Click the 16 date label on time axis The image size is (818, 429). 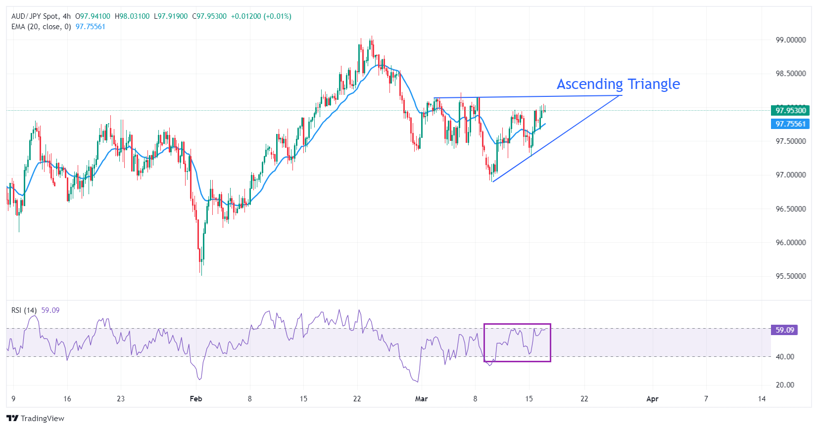tap(67, 399)
